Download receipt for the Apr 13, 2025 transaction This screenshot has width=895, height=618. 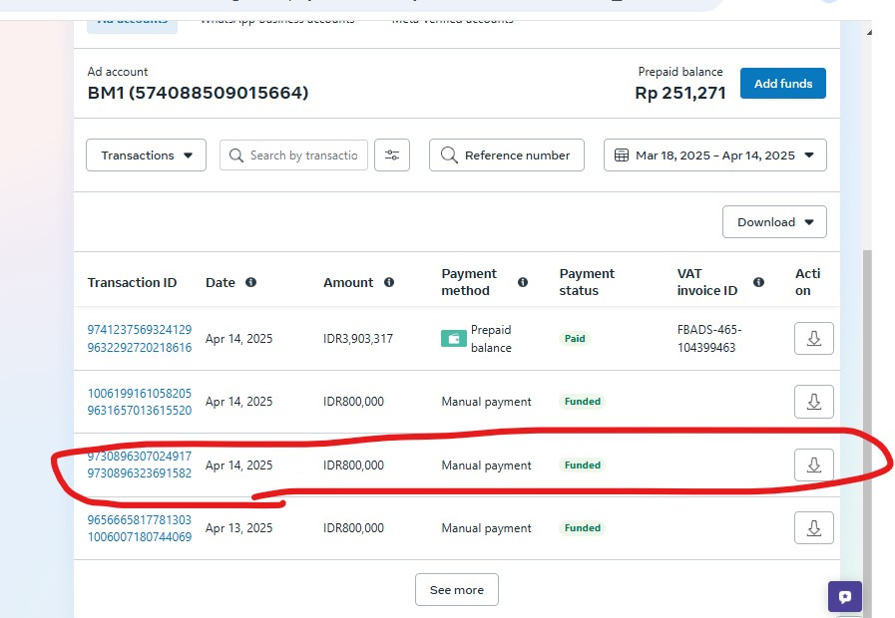pyautogui.click(x=813, y=528)
